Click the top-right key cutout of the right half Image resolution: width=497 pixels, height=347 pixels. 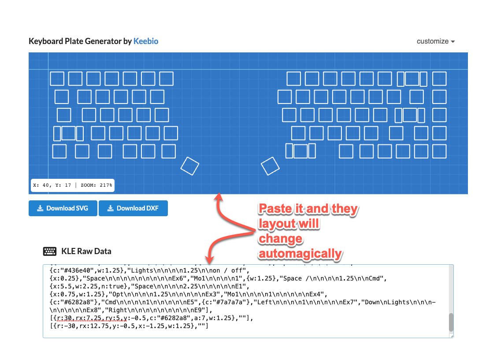439,79
